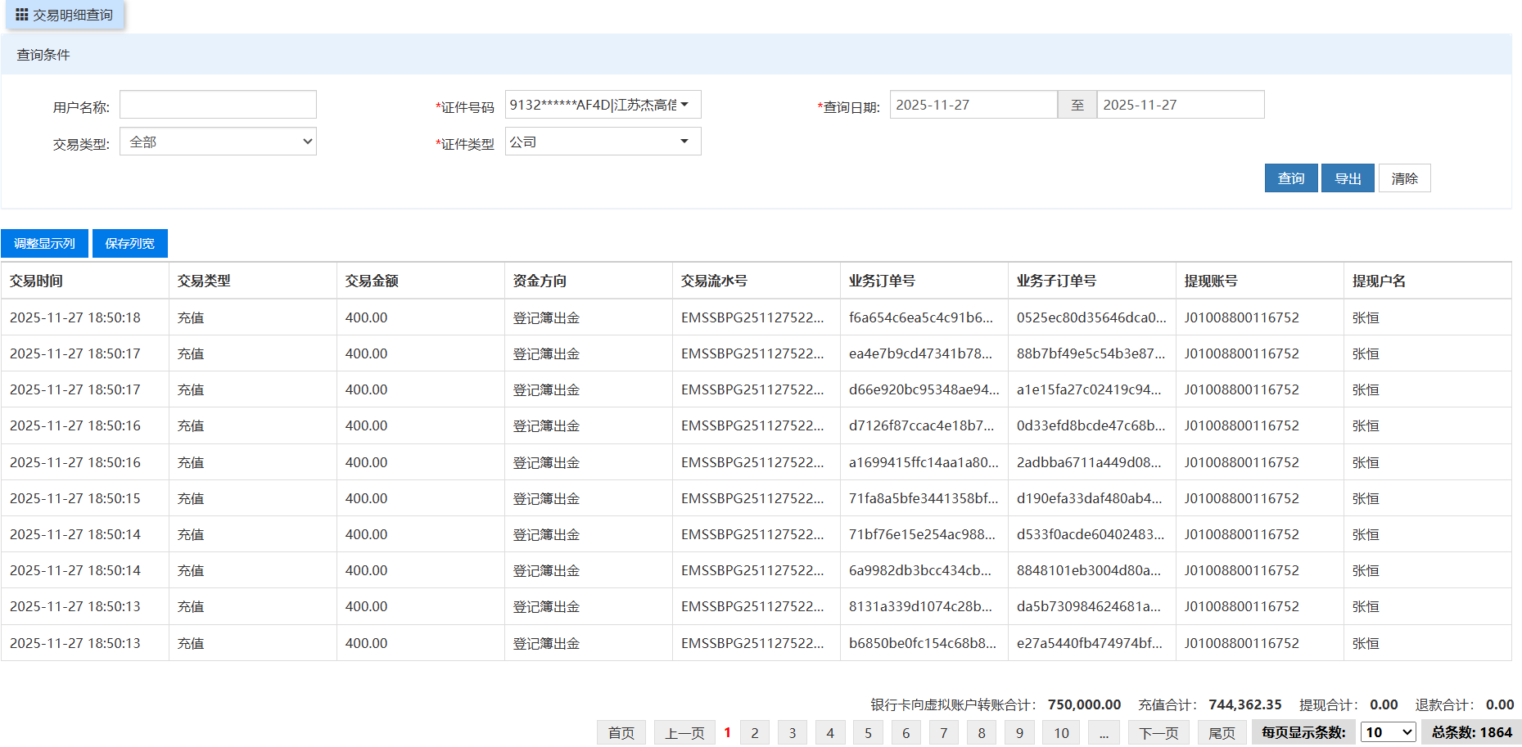The width and height of the screenshot is (1522, 747).
Task: Select the first row at 18:50:18
Action: (x=75, y=317)
